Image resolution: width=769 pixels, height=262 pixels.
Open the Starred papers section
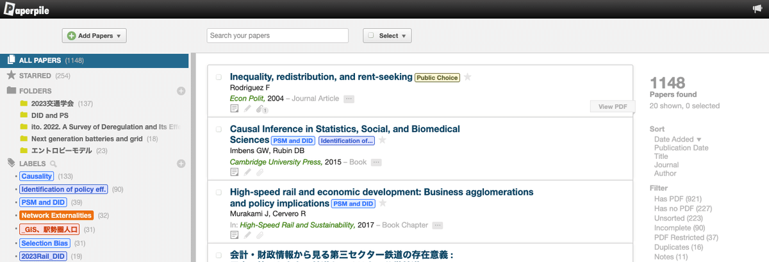click(x=35, y=76)
